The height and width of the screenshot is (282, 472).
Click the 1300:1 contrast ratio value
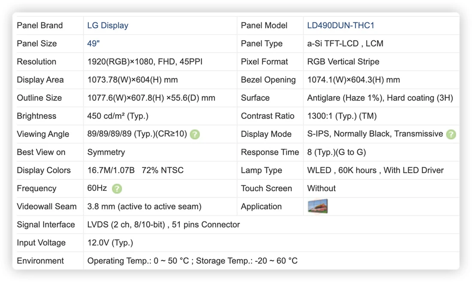pyautogui.click(x=342, y=116)
